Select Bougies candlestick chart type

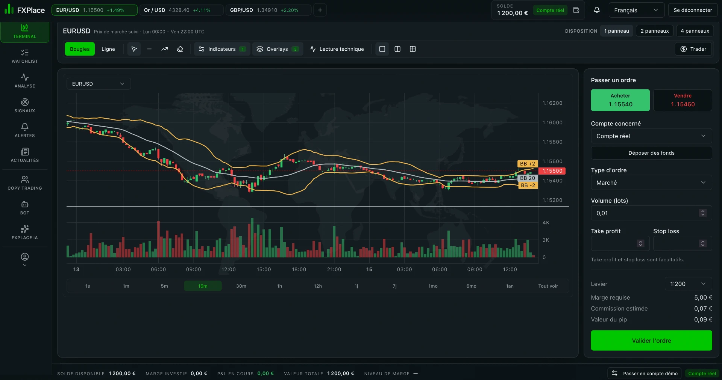(x=80, y=49)
